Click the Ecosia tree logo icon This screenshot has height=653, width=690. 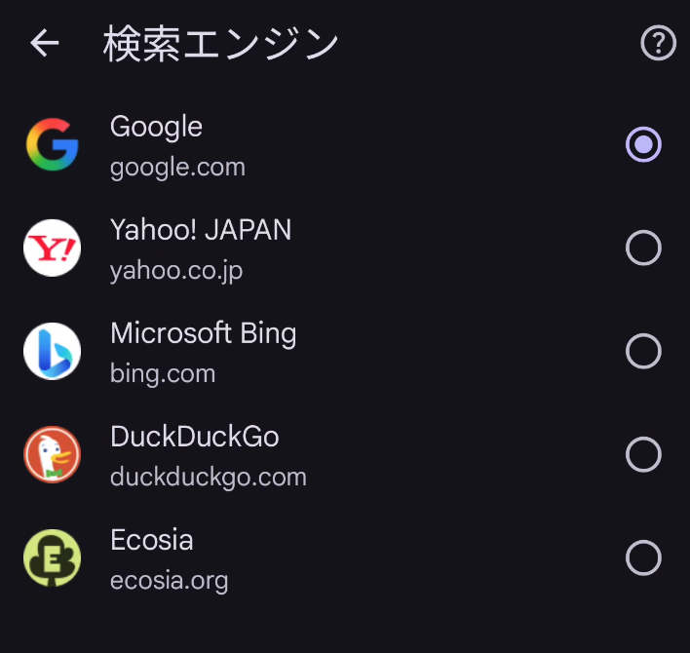(52, 557)
